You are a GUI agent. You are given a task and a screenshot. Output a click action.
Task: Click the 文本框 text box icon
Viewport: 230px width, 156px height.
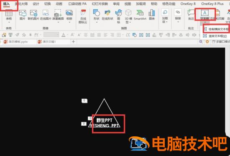205,13
